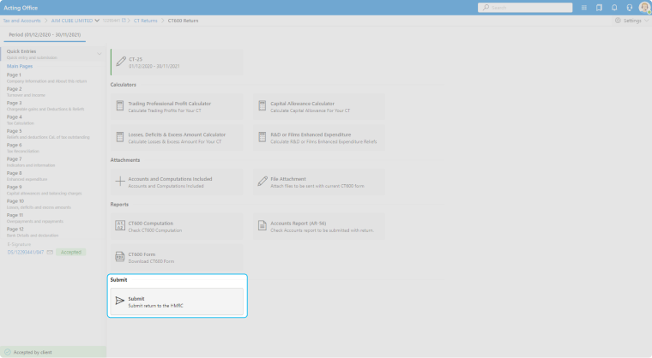Click the support headset icon
This screenshot has width=652, height=358.
(x=629, y=8)
